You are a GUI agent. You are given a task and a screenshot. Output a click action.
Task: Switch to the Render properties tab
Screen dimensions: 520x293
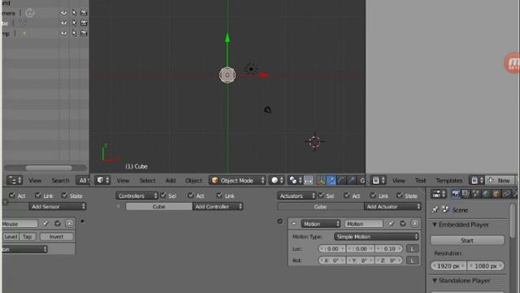pyautogui.click(x=456, y=194)
